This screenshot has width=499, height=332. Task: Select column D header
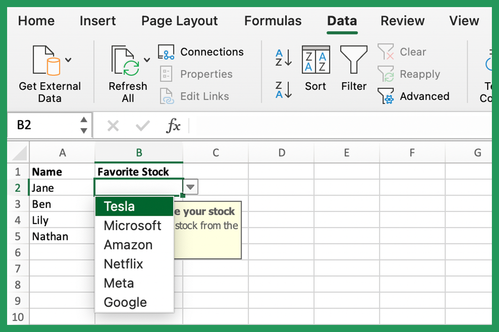(282, 153)
